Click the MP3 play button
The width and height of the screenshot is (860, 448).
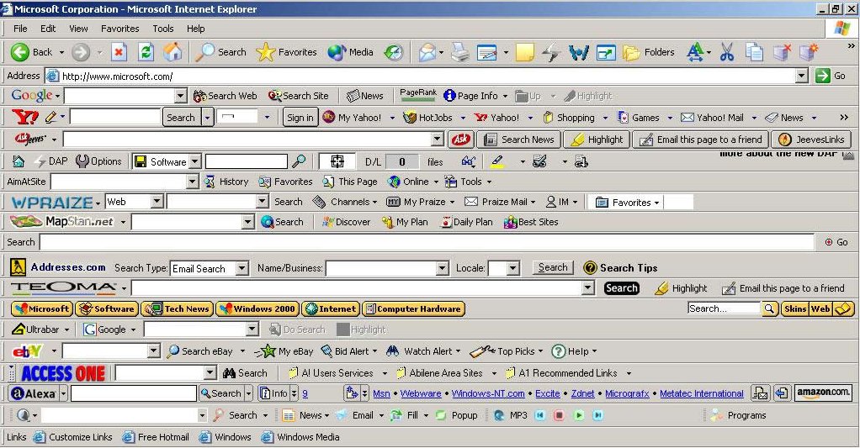579,415
